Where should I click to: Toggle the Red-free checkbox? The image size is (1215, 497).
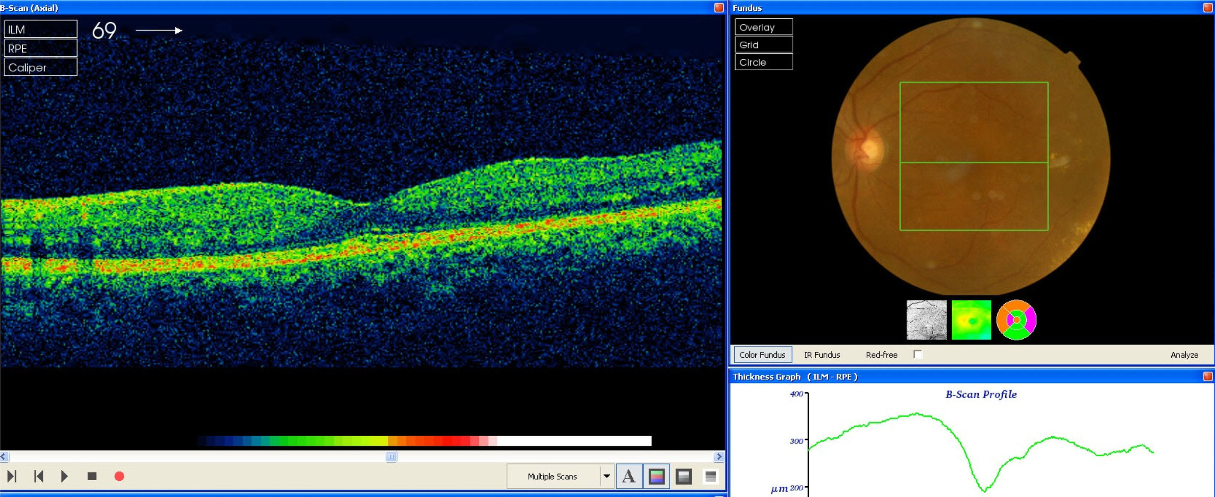point(917,354)
